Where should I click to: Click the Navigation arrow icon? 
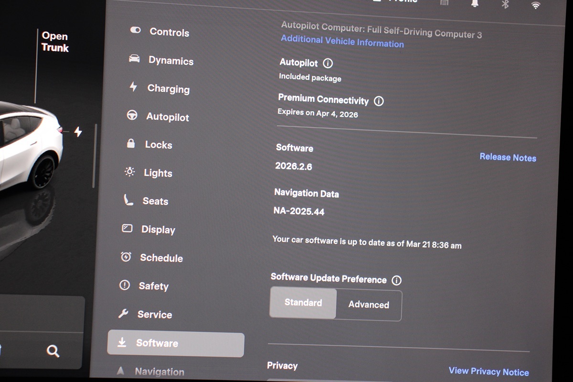pos(120,371)
